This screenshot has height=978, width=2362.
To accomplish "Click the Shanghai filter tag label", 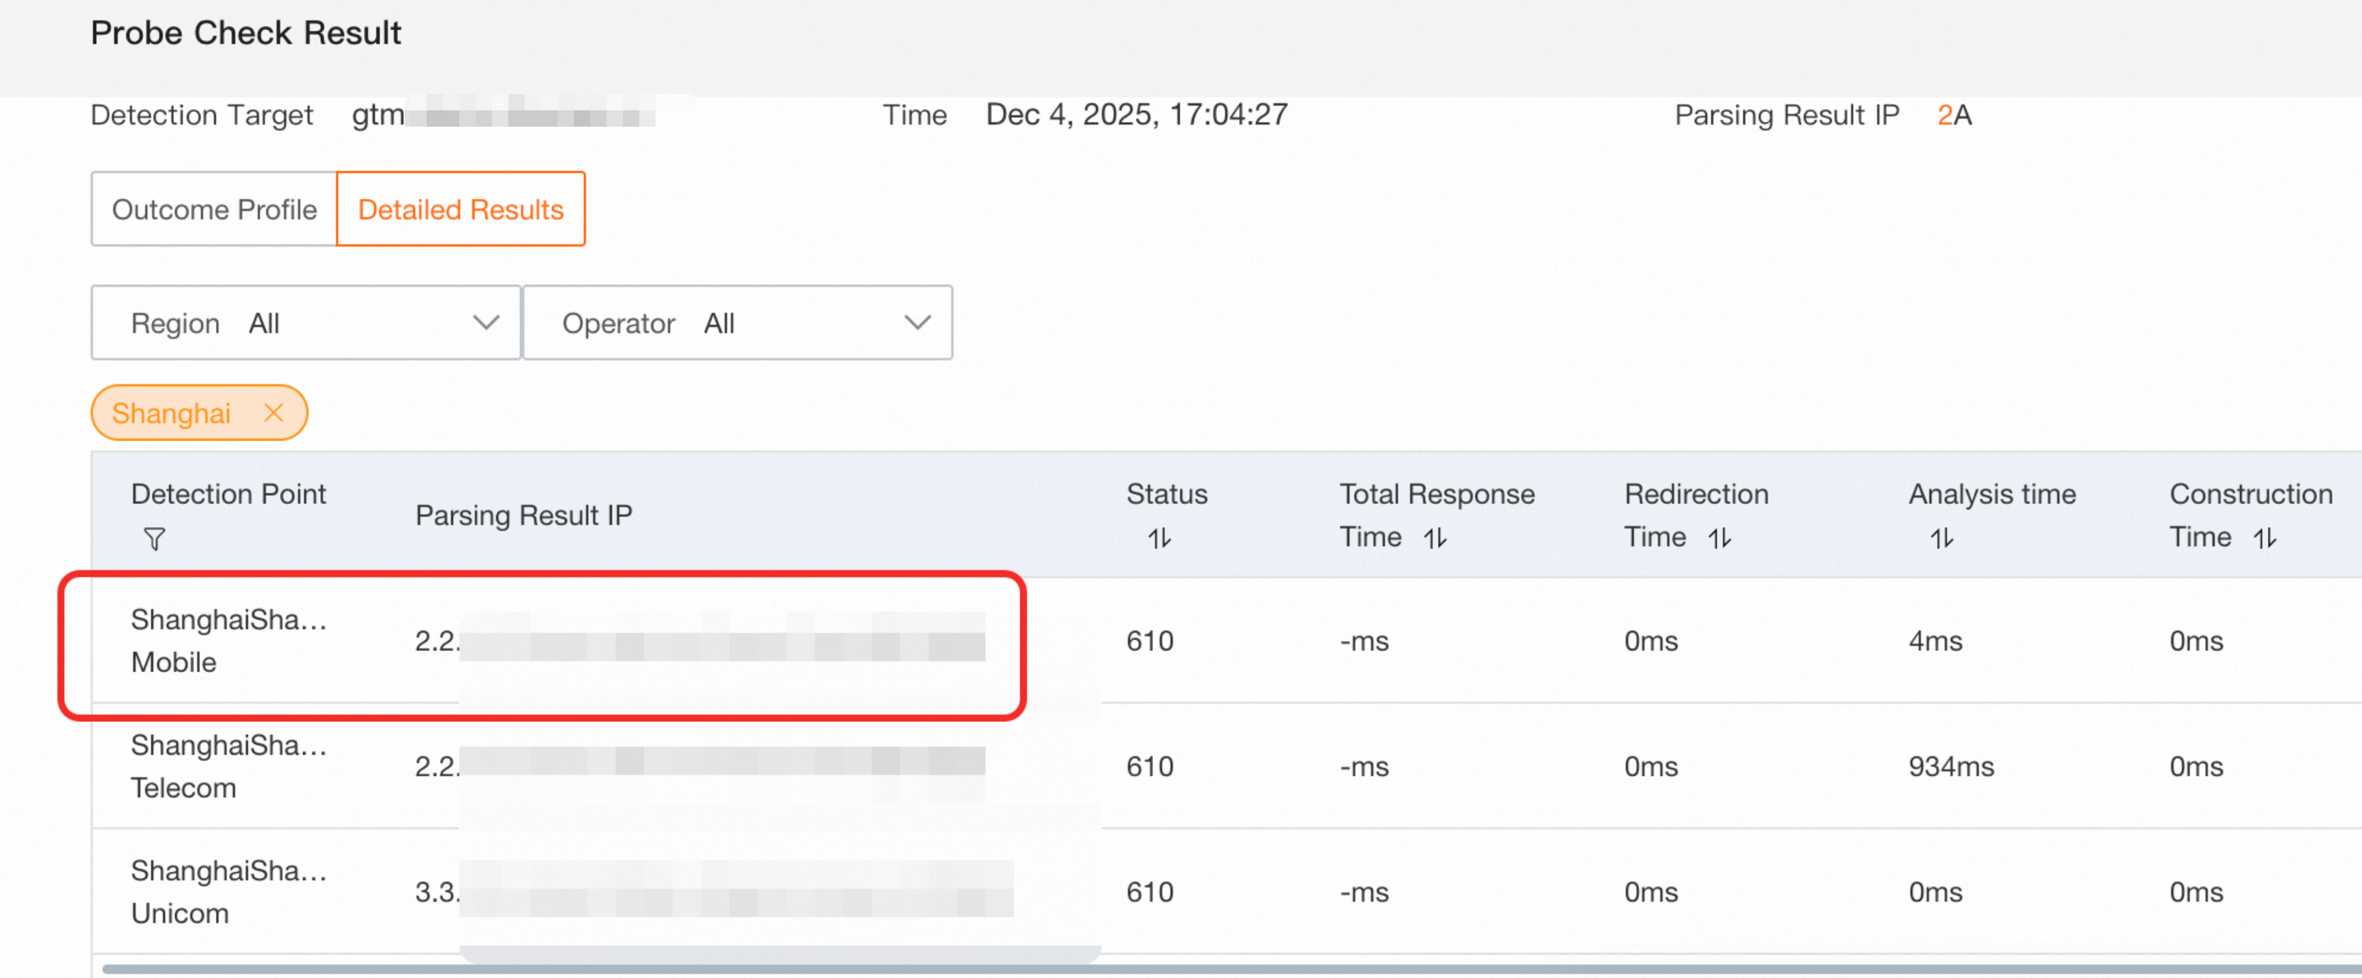I will [172, 413].
